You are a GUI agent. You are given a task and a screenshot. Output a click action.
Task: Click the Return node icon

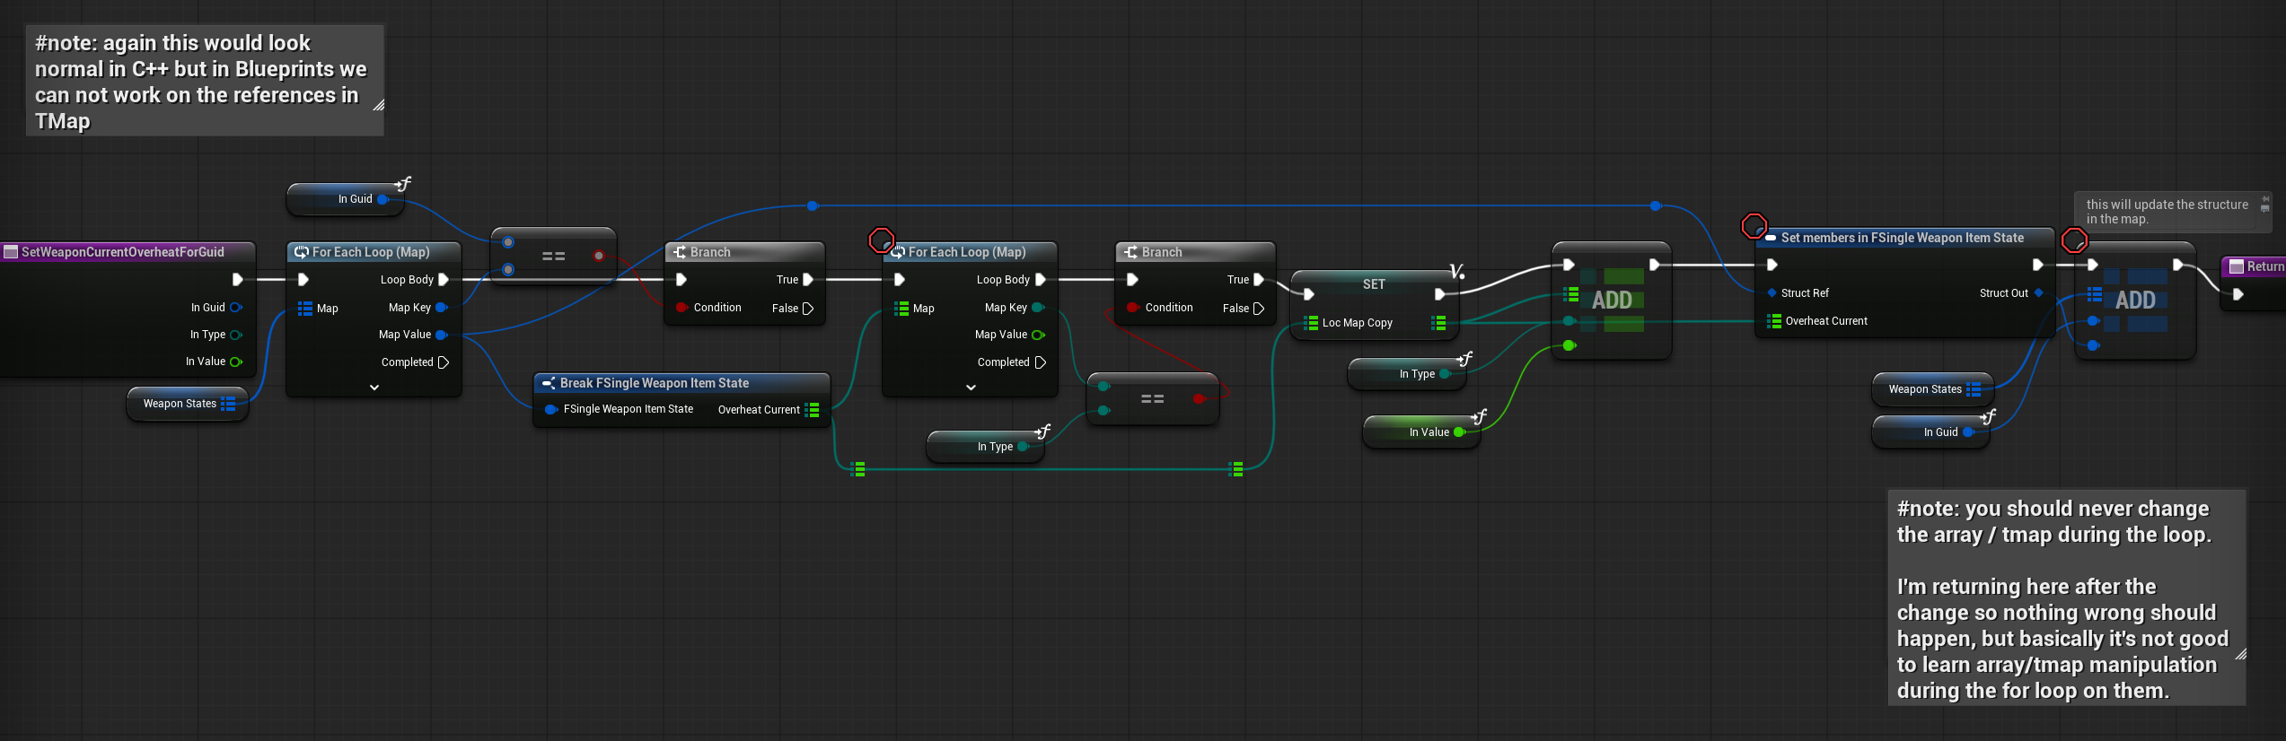[x=2237, y=266]
